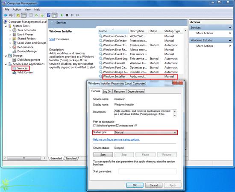Open 'Help me configure service startup options' link

(x=116, y=140)
